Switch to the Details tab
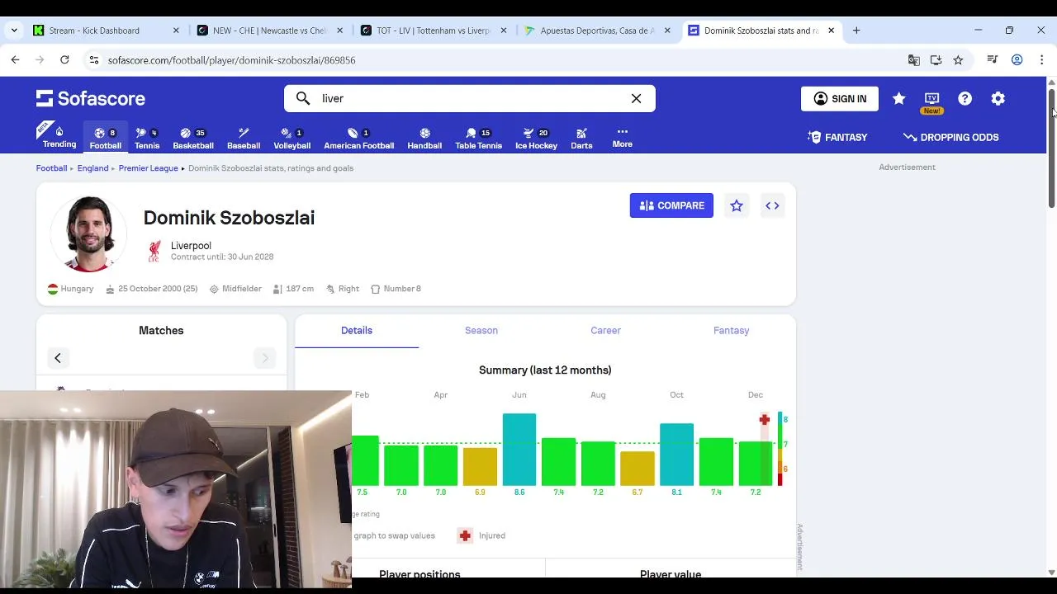The height and width of the screenshot is (594, 1057). pyautogui.click(x=357, y=330)
